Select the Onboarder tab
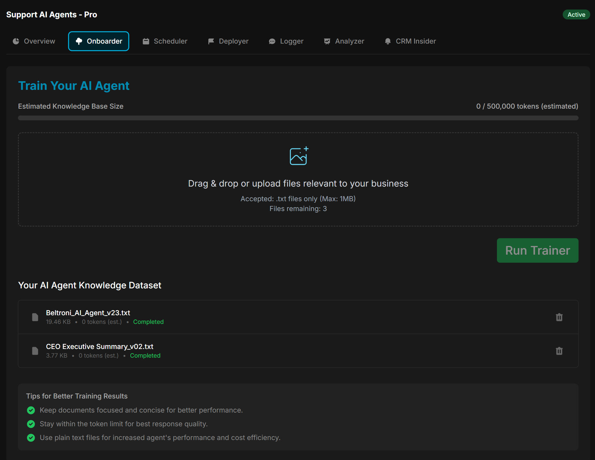The height and width of the screenshot is (460, 595). coord(99,41)
